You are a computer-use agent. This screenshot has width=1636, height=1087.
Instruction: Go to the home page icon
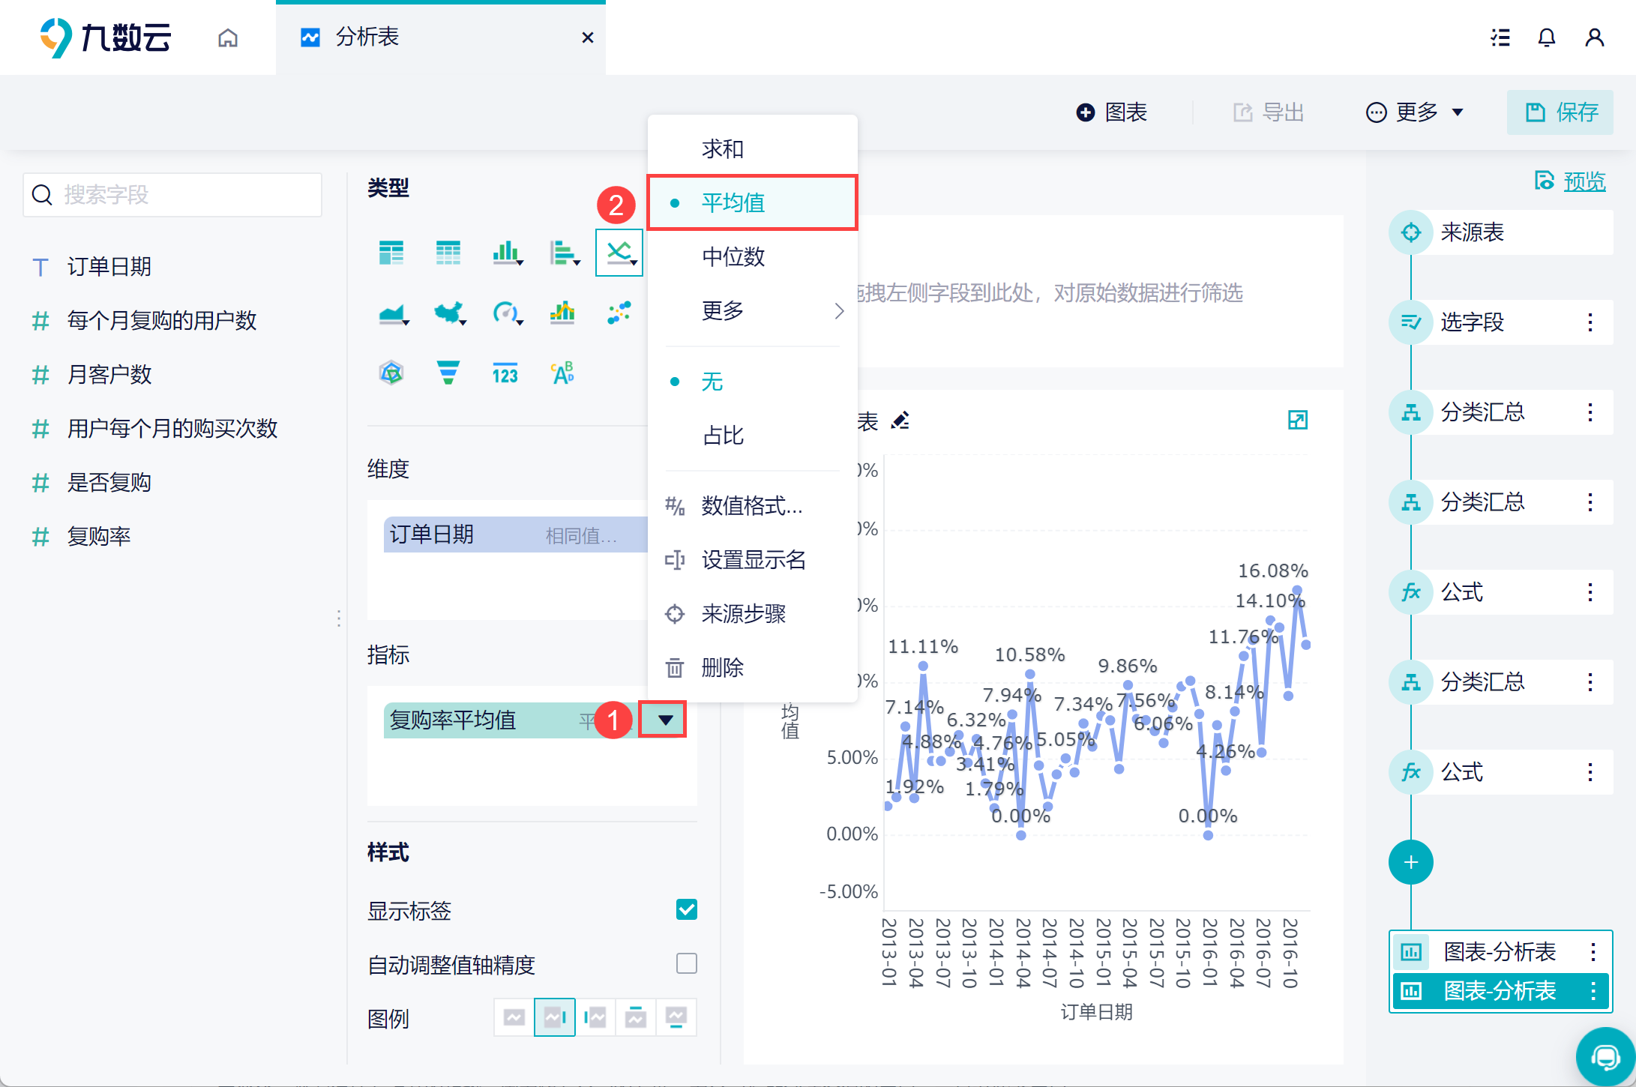tap(228, 37)
